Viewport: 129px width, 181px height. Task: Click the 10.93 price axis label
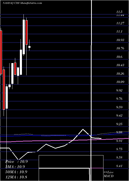point(120,40)
